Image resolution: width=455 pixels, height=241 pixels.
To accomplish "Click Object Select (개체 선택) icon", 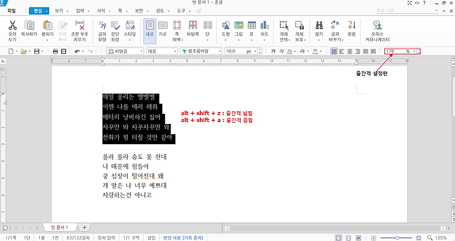I will tap(284, 25).
